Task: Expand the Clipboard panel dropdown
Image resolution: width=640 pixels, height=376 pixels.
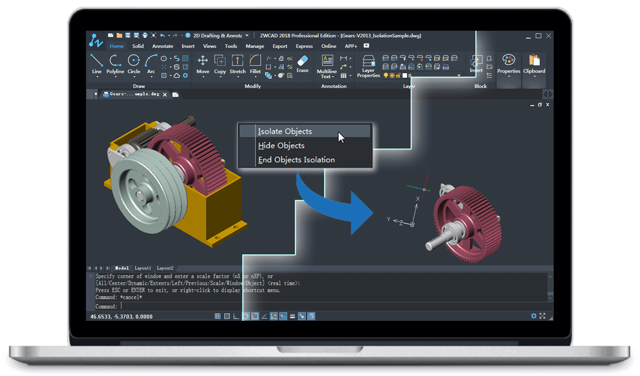Action: pos(534,77)
